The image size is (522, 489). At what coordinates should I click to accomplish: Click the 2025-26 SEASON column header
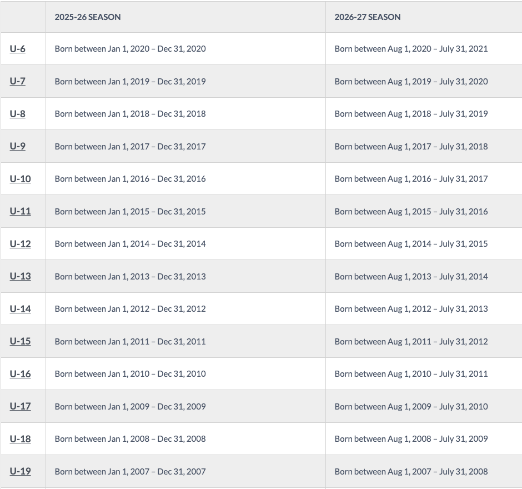pyautogui.click(x=88, y=17)
